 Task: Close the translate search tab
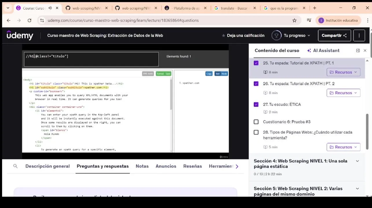pos(255,8)
